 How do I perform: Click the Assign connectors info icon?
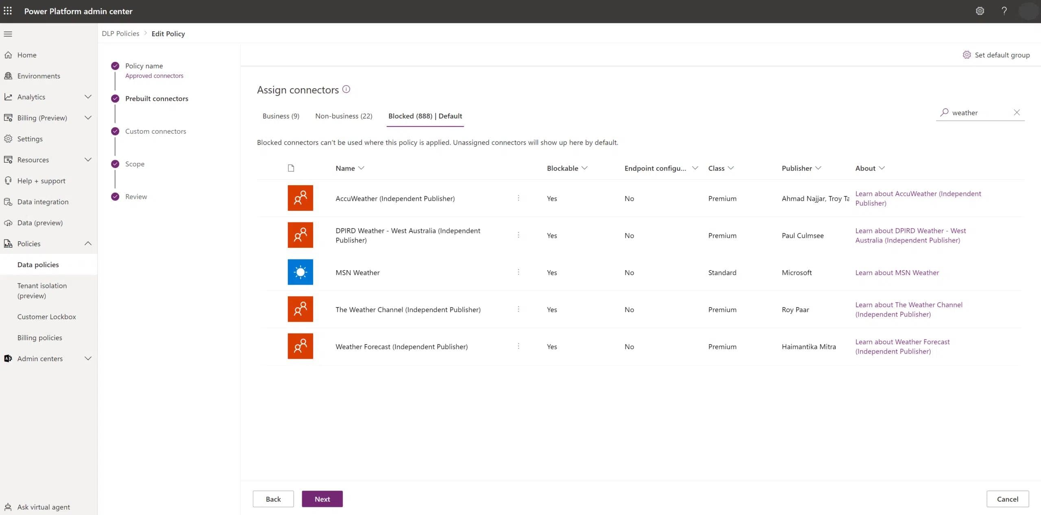tap(346, 89)
